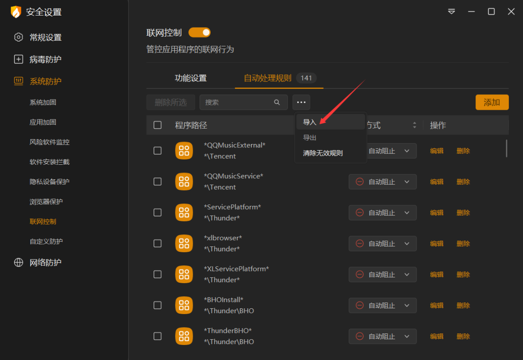523x360 pixels.
Task: Maximize the security settings window
Action: tap(492, 12)
